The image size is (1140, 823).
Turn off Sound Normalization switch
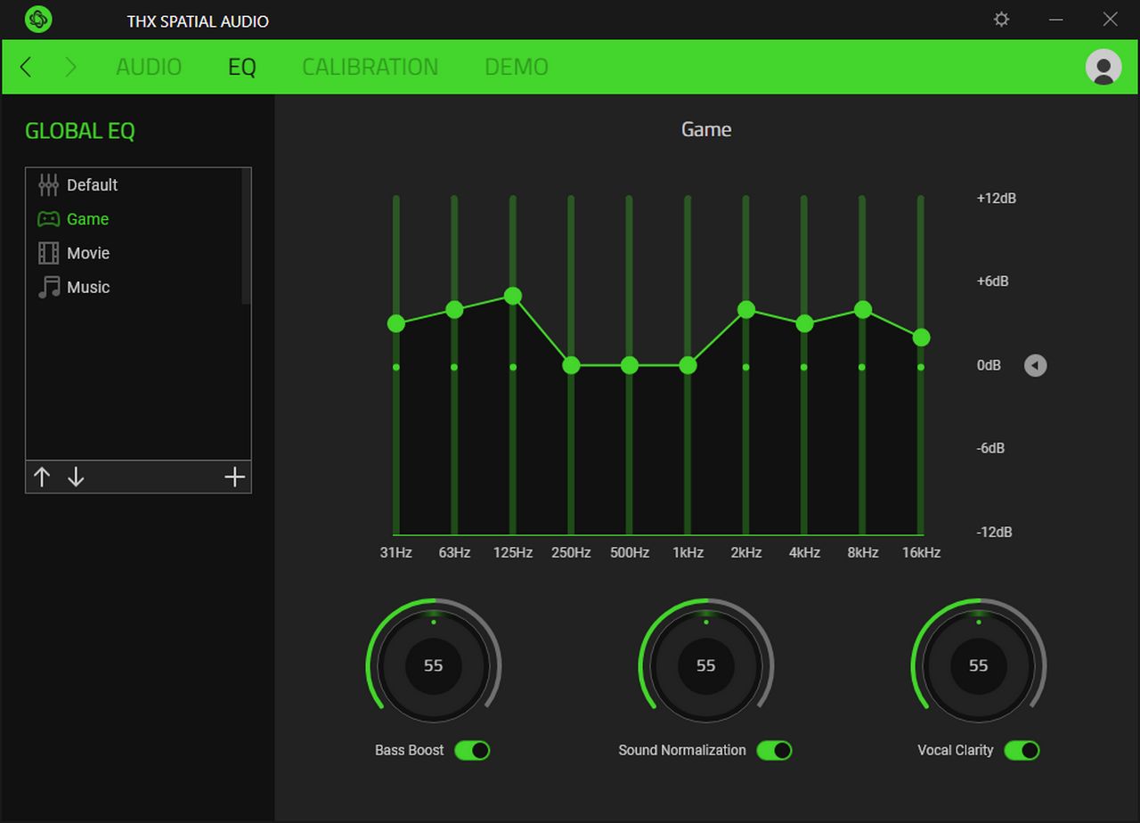[x=774, y=750]
